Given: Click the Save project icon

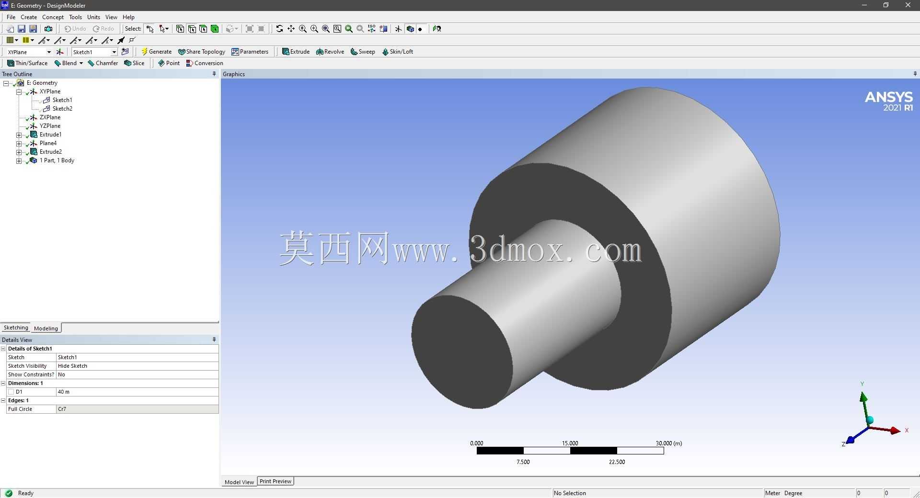Looking at the screenshot, I should coord(22,29).
